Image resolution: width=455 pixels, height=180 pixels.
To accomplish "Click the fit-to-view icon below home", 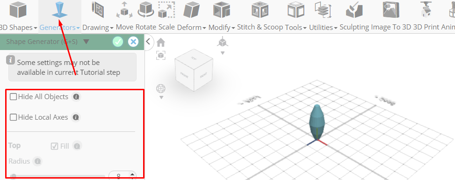I will click(161, 55).
